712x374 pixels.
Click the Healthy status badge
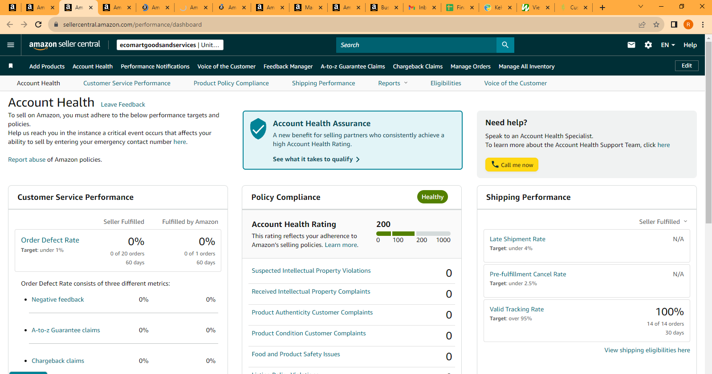[x=432, y=197]
